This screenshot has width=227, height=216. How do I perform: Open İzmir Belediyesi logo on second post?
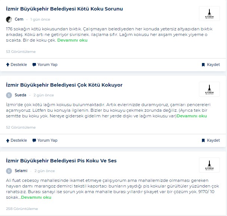209,89
